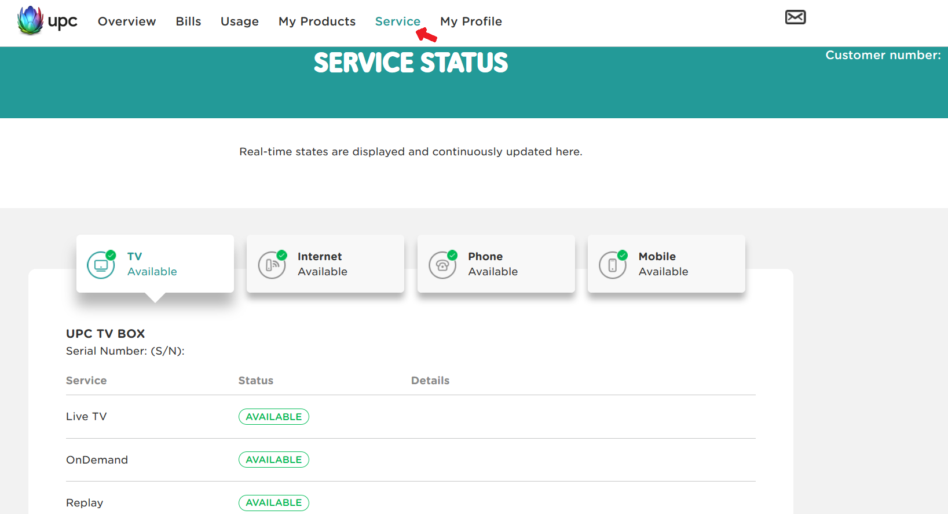Open the Overview menu

127,21
